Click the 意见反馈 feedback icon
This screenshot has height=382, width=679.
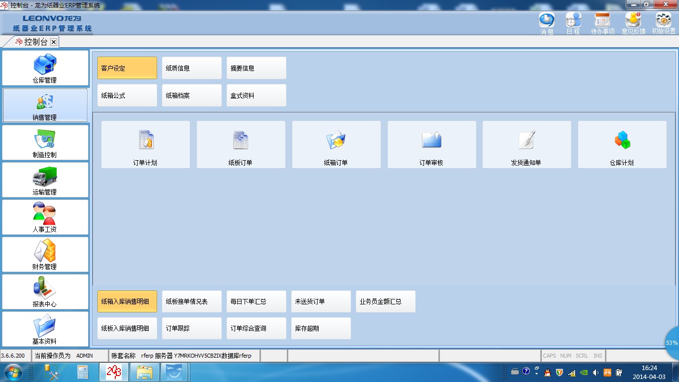point(633,22)
